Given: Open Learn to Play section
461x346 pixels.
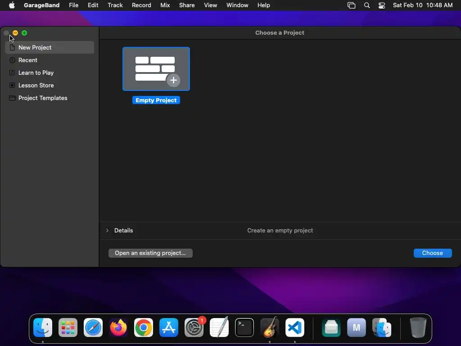Looking at the screenshot, I should [50, 73].
